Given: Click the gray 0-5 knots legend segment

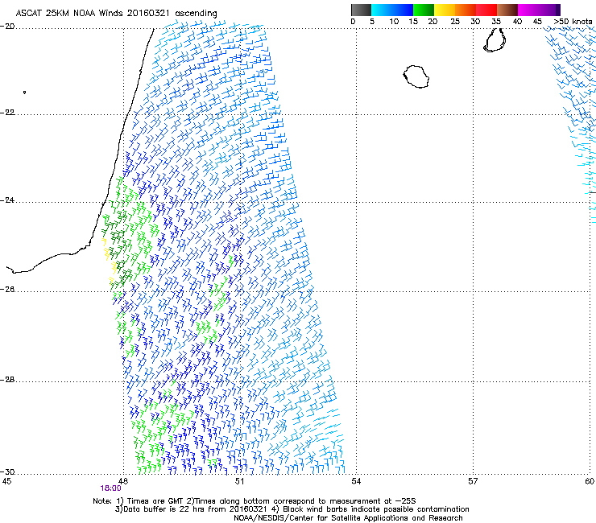Looking at the screenshot, I should click(x=361, y=10).
